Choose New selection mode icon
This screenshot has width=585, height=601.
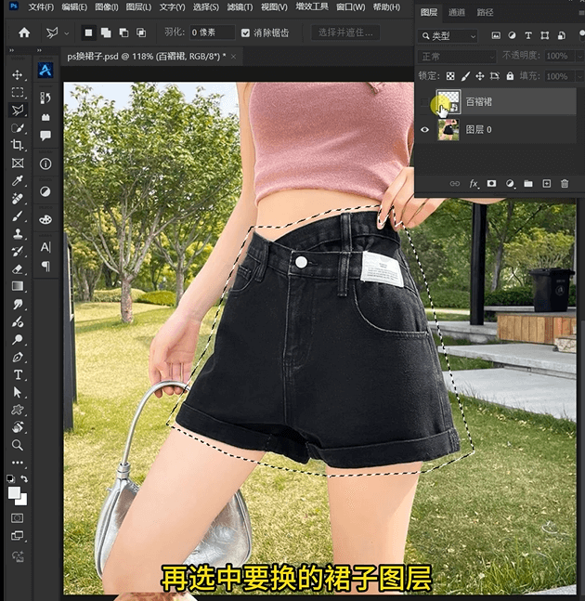point(88,33)
